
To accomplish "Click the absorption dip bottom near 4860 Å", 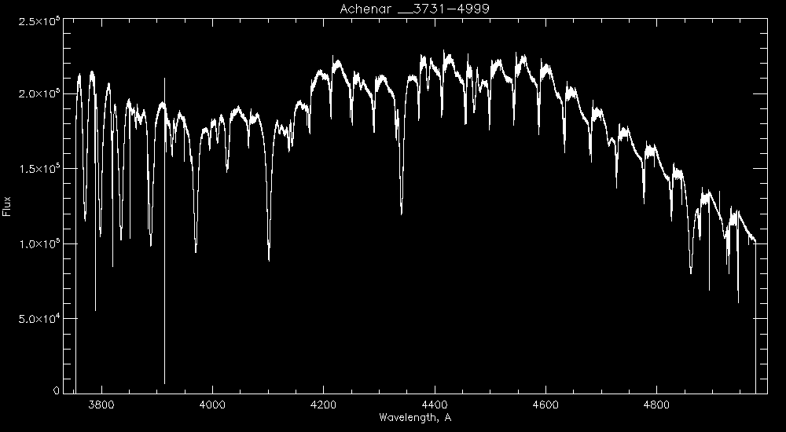I will (x=691, y=271).
